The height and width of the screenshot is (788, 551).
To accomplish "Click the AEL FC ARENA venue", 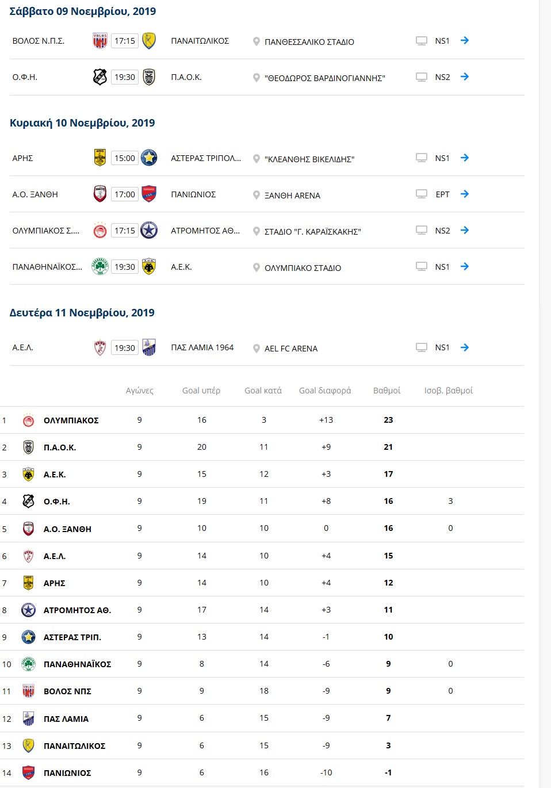I will coord(291,349).
